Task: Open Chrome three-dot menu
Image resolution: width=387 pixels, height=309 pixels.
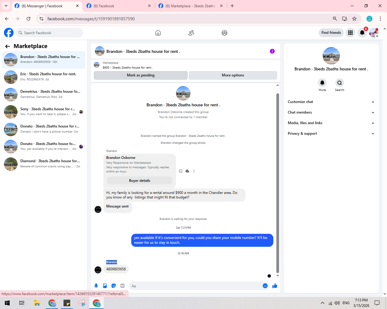Action: [x=380, y=19]
